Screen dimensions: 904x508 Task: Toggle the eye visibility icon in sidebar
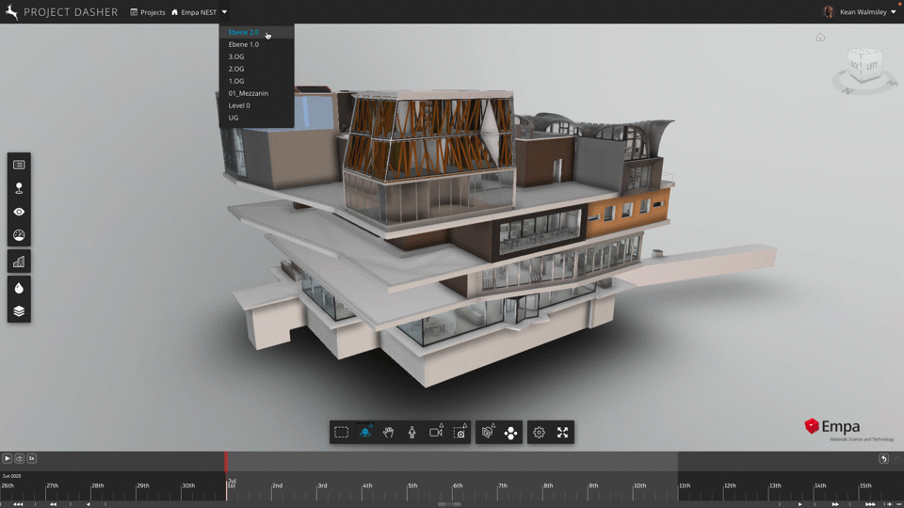[x=19, y=213]
